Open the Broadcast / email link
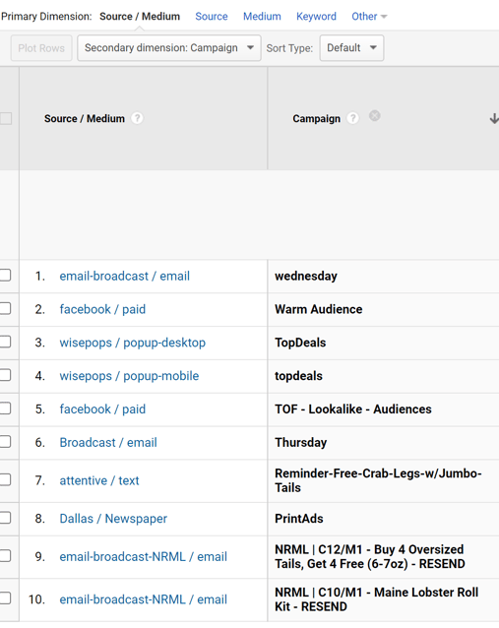 pyautogui.click(x=108, y=443)
